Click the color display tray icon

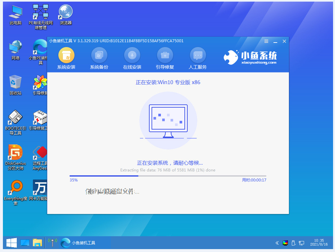click(x=285, y=243)
